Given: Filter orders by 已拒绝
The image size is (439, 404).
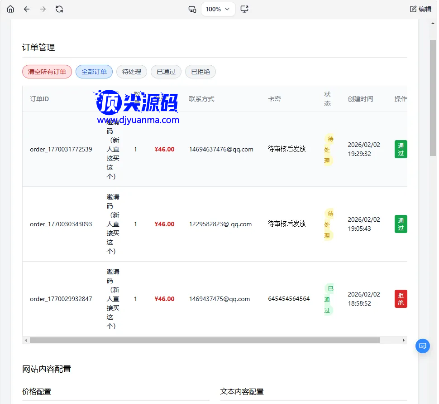Looking at the screenshot, I should (200, 72).
